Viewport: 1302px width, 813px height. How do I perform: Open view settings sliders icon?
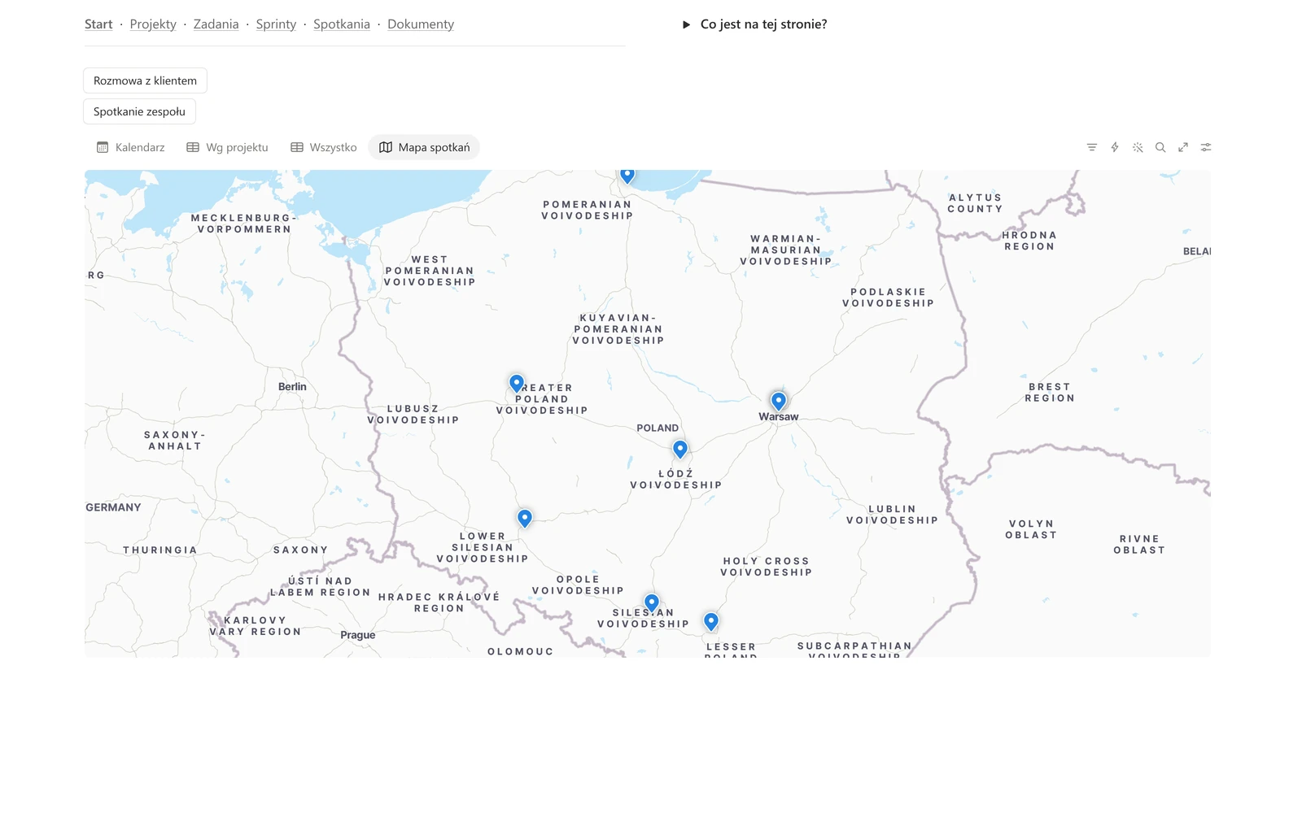click(x=1206, y=147)
